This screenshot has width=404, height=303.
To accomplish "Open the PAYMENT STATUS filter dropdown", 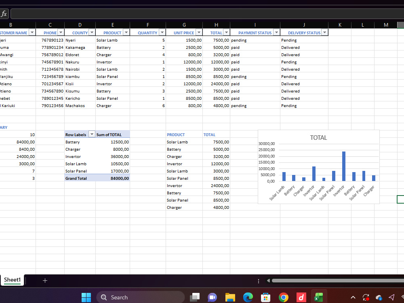I will point(276,32).
